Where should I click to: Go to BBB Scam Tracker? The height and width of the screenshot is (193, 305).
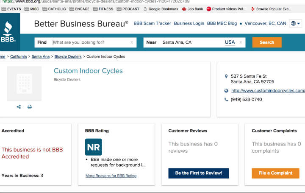coord(152,24)
